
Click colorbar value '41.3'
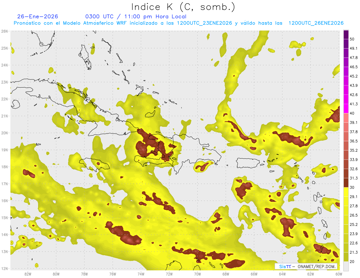[x=354, y=104]
